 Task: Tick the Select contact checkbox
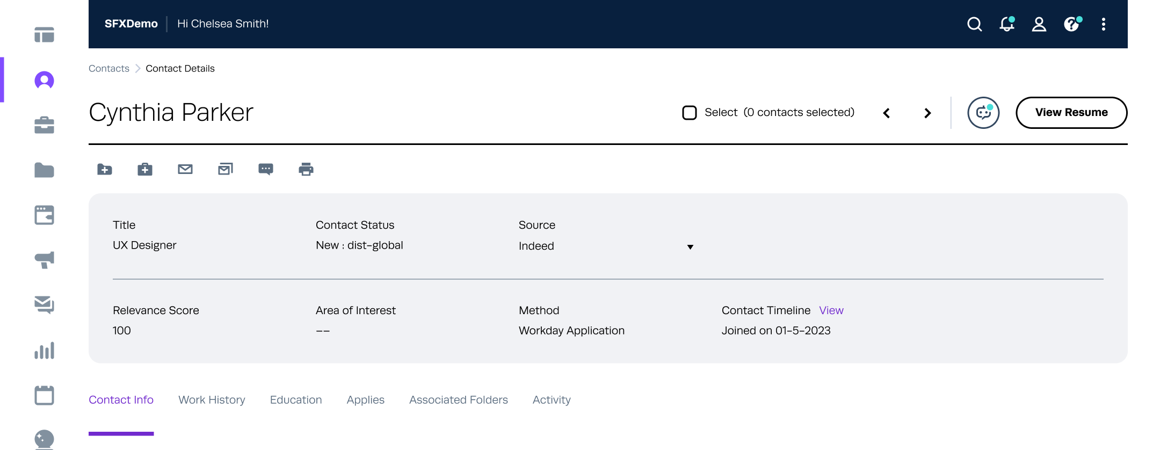coord(690,113)
